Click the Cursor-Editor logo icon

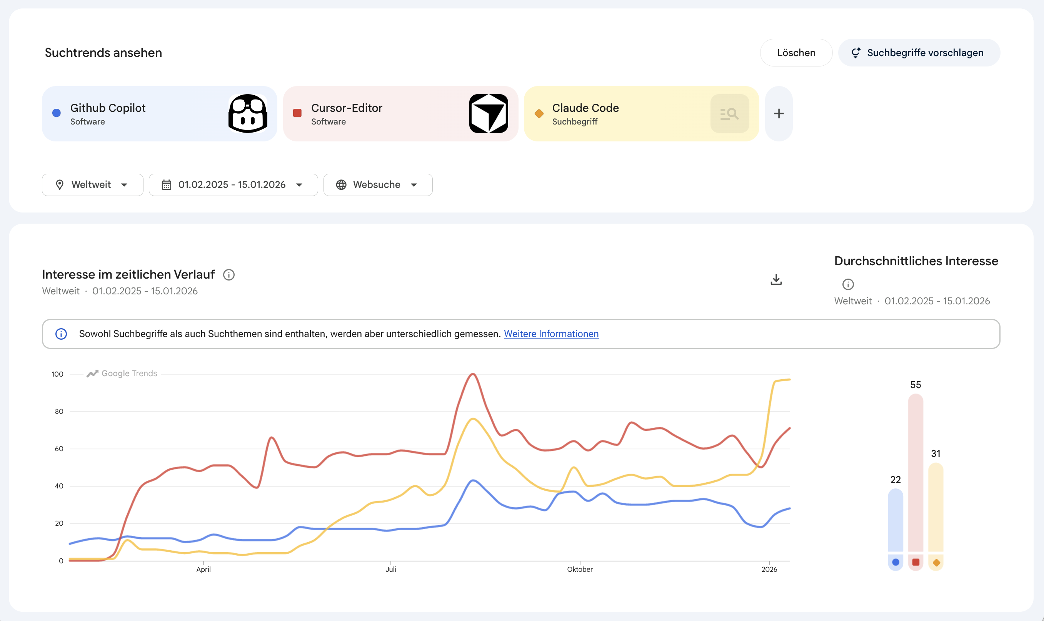pyautogui.click(x=488, y=114)
